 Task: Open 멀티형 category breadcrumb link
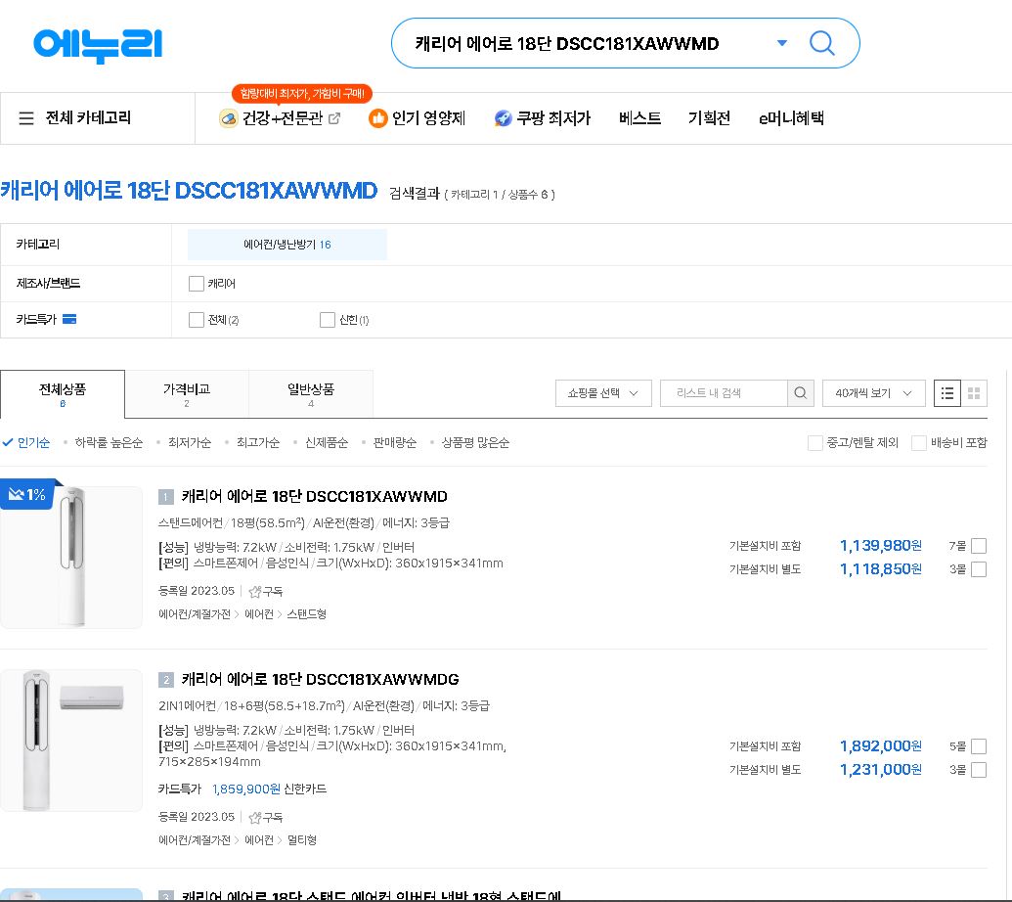coord(301,840)
